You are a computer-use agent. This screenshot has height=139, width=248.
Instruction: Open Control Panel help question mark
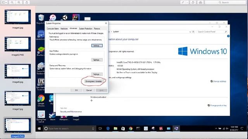[x=228, y=36]
